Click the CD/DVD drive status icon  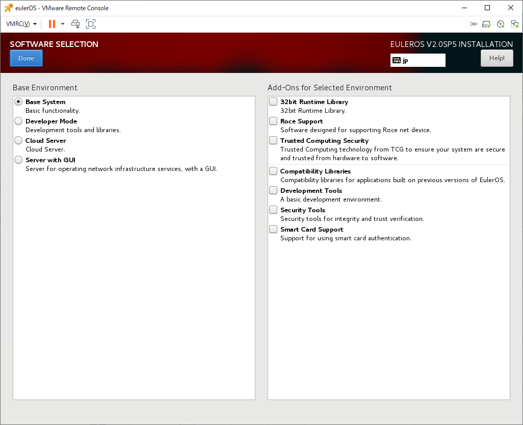(x=501, y=24)
